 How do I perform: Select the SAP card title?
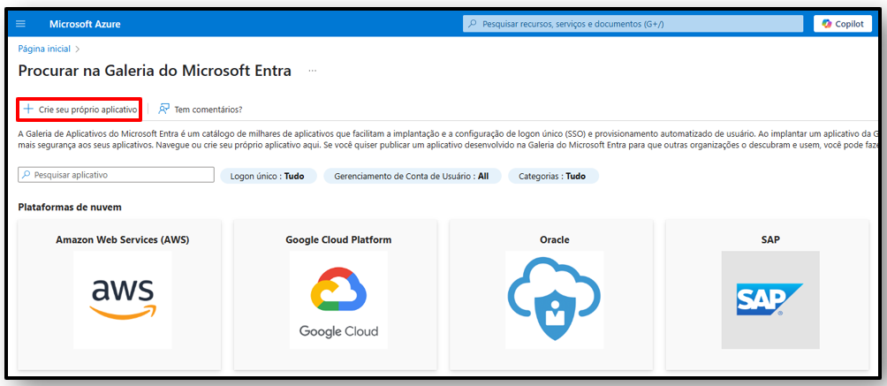point(770,240)
